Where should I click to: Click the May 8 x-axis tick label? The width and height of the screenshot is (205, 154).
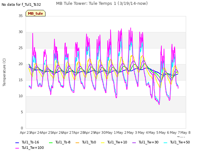[x=185, y=133]
